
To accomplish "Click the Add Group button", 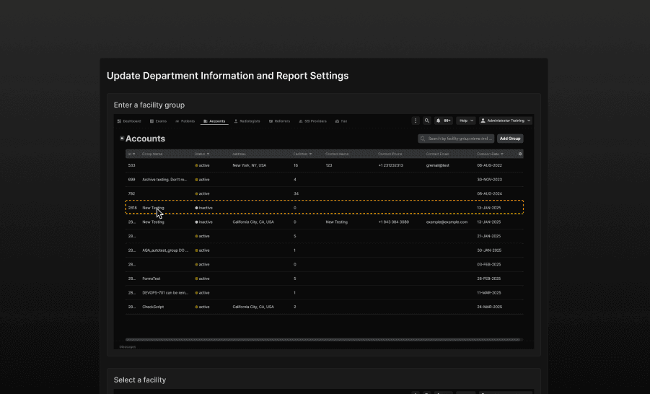I will (x=510, y=139).
